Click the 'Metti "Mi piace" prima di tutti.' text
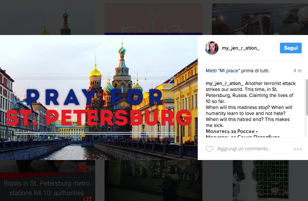308x201 pixels. [x=238, y=71]
